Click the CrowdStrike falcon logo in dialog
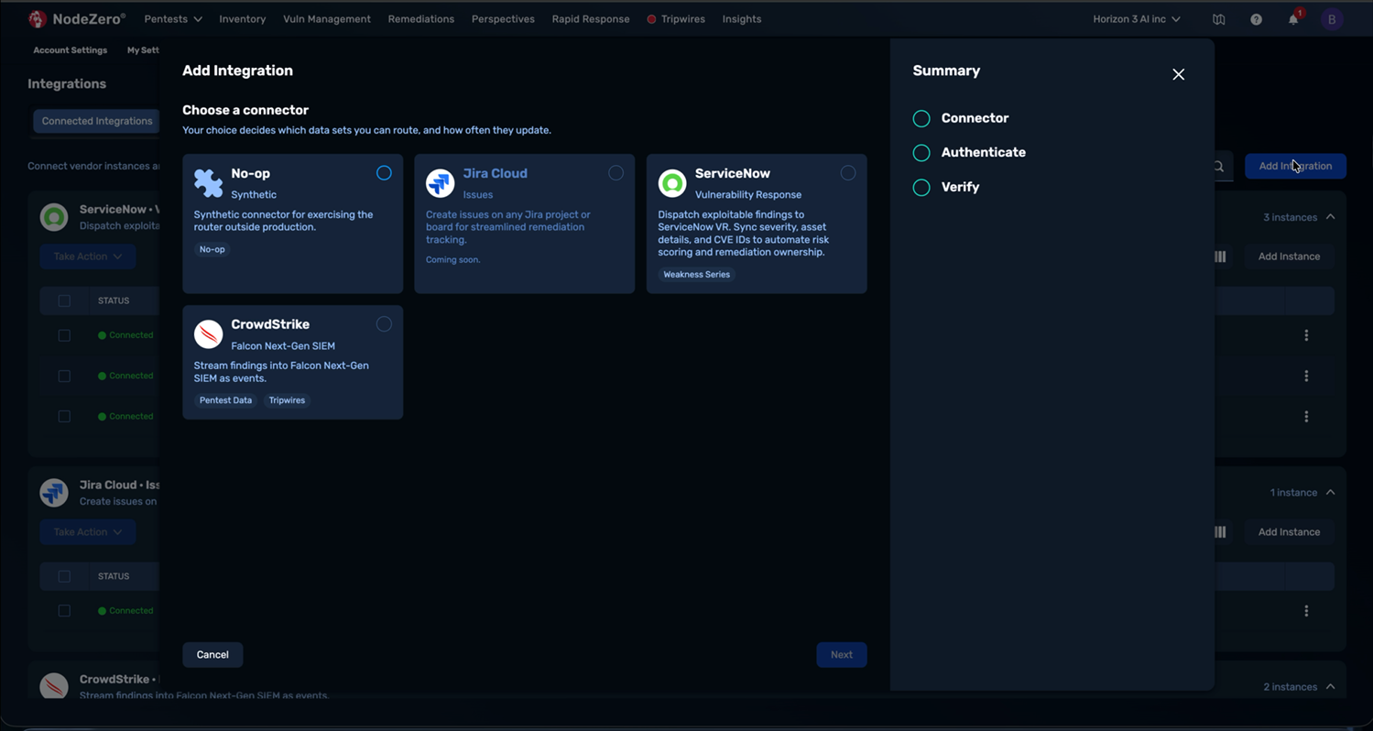The height and width of the screenshot is (731, 1373). [209, 334]
